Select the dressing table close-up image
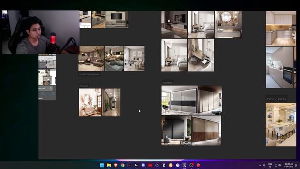Image resolution: width=300 pixels, height=169 pixels. 201,55
